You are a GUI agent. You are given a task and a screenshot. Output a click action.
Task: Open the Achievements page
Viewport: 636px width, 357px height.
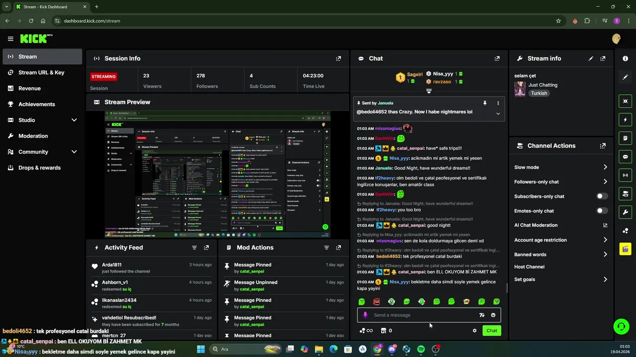coord(42,104)
